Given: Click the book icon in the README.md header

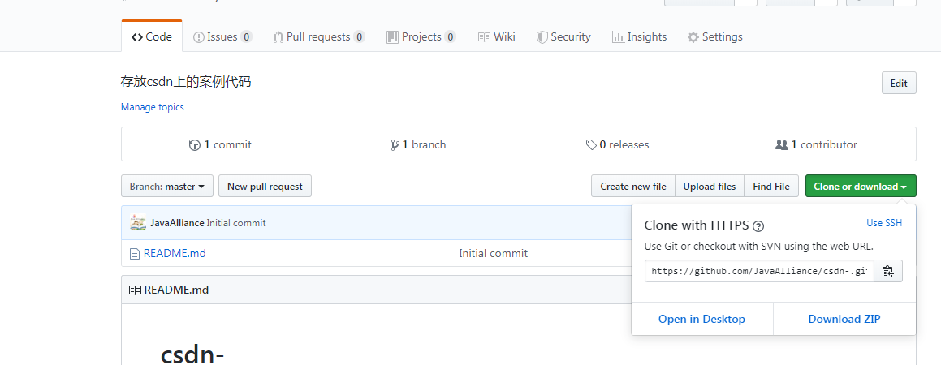Looking at the screenshot, I should click(135, 290).
